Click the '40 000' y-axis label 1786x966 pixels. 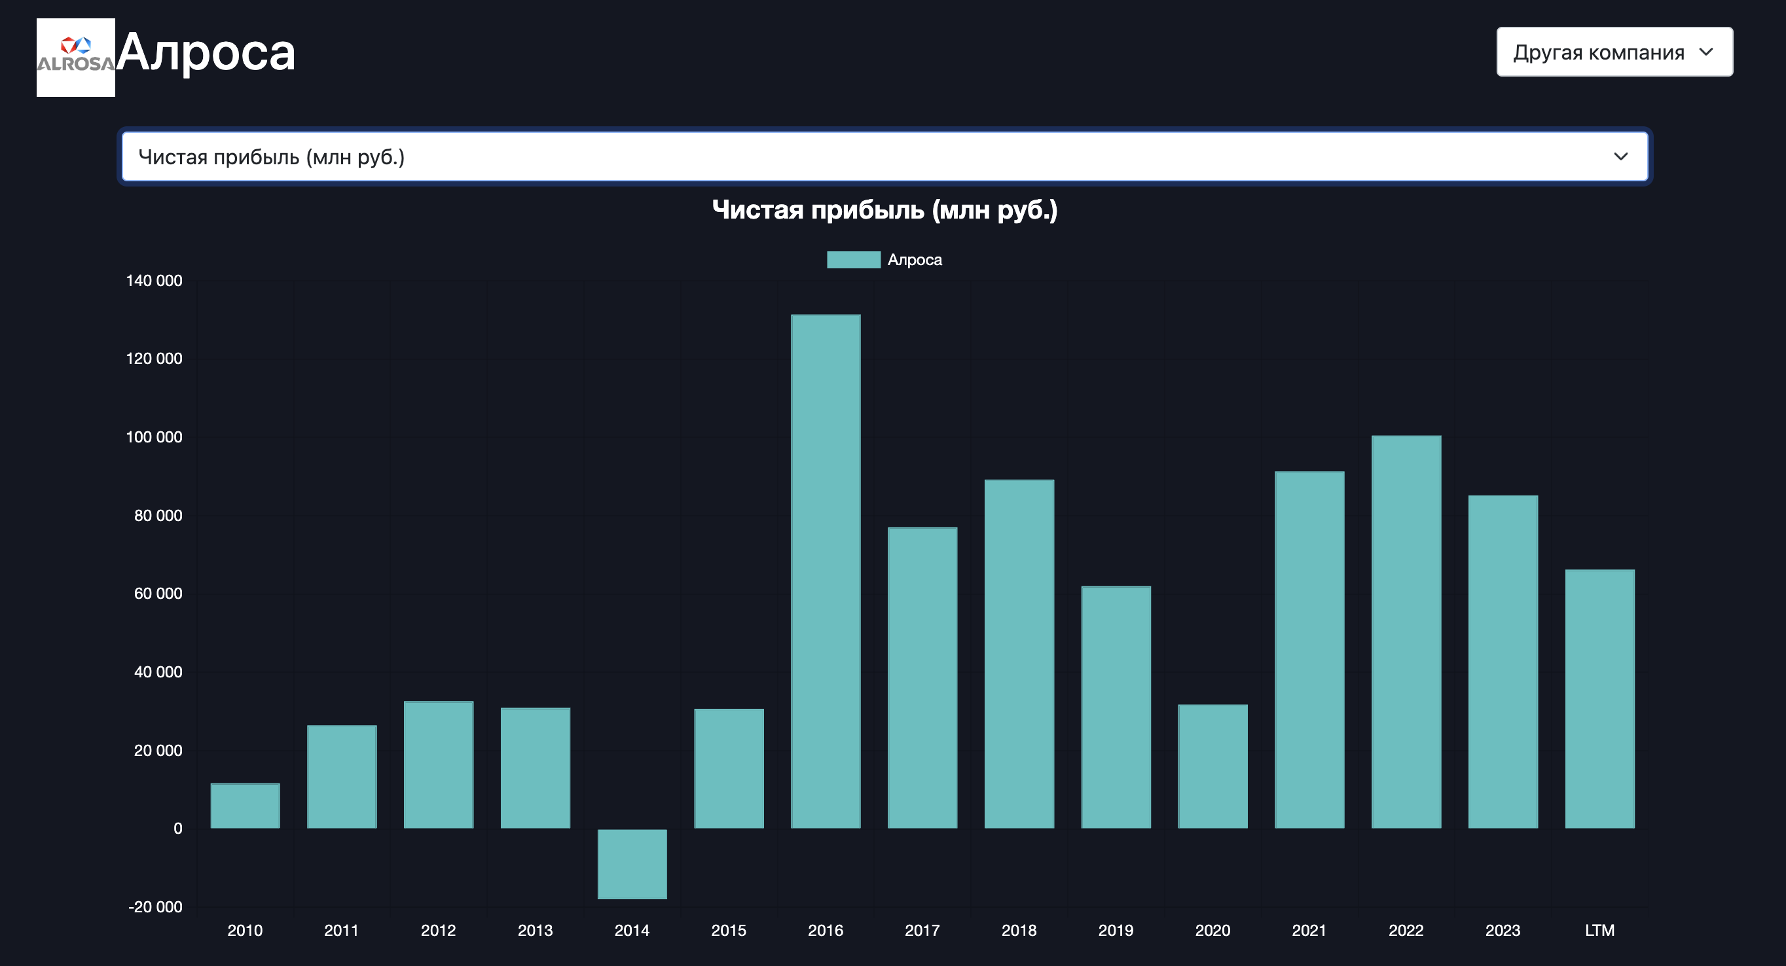pyautogui.click(x=158, y=672)
